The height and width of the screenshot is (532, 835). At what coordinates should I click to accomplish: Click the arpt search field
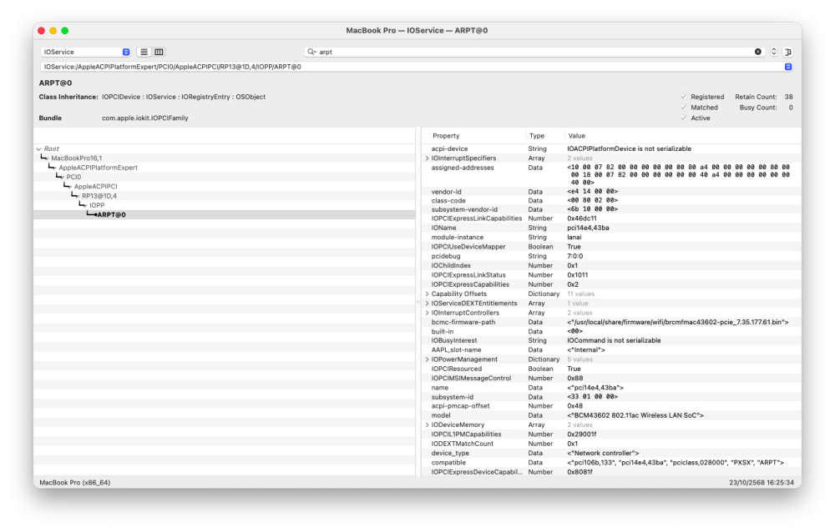tap(534, 53)
